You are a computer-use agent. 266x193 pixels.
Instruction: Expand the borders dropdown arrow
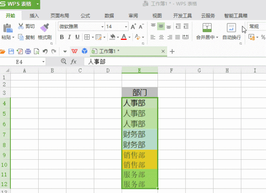[x=93, y=37]
